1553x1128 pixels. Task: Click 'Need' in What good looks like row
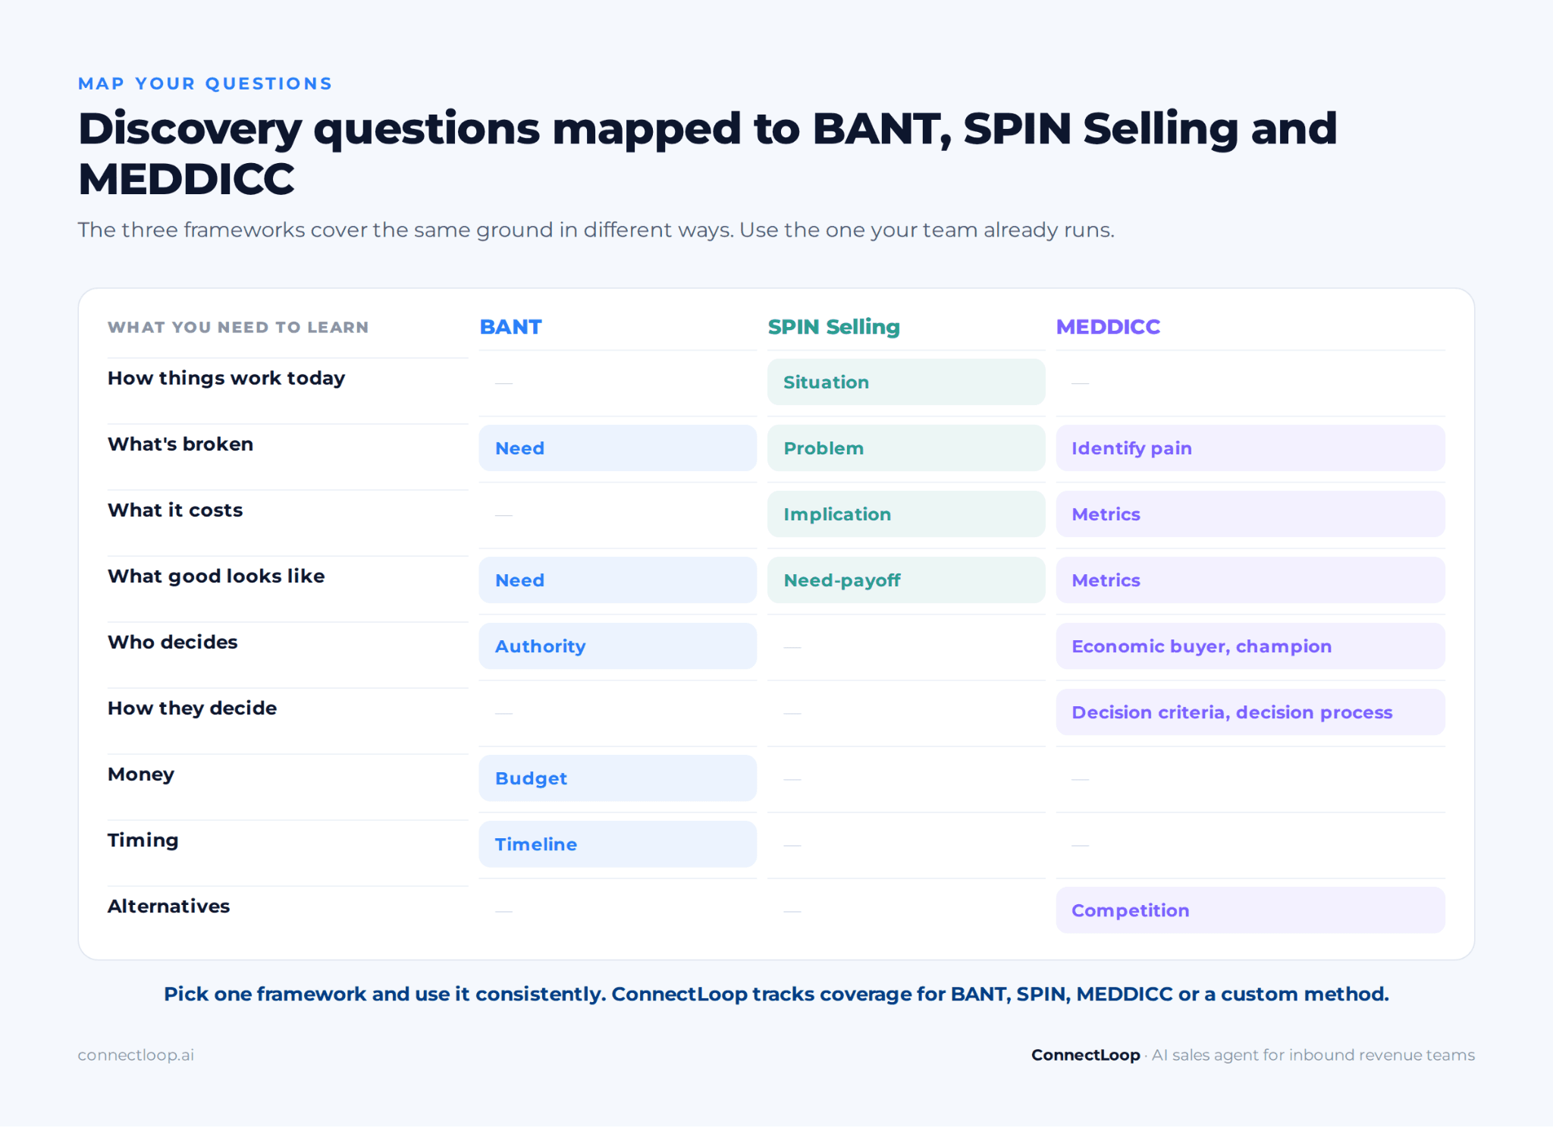point(617,580)
